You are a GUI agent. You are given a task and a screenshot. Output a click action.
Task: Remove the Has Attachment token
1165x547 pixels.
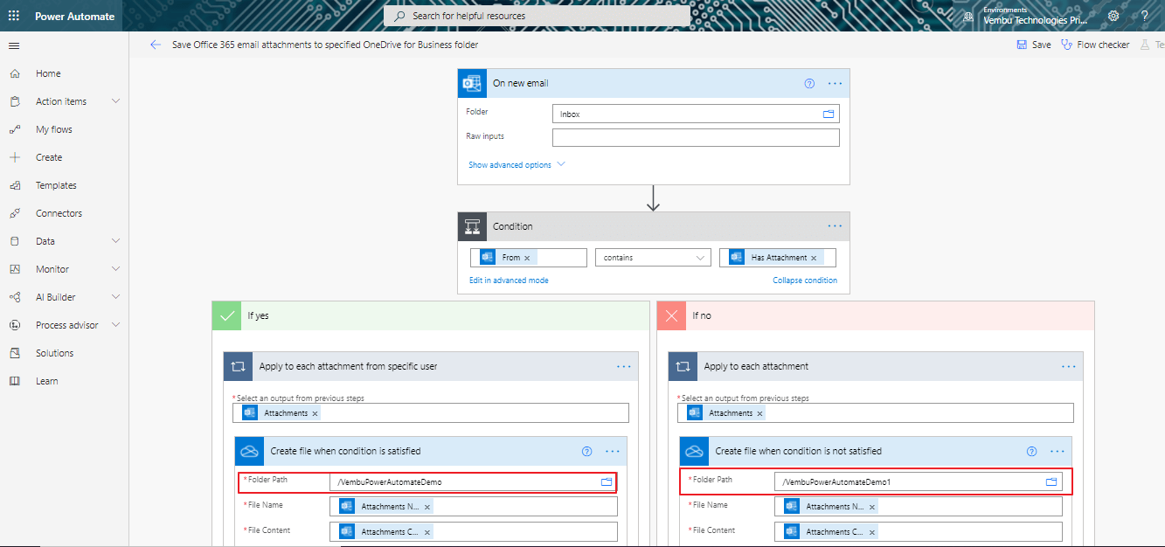pos(814,258)
